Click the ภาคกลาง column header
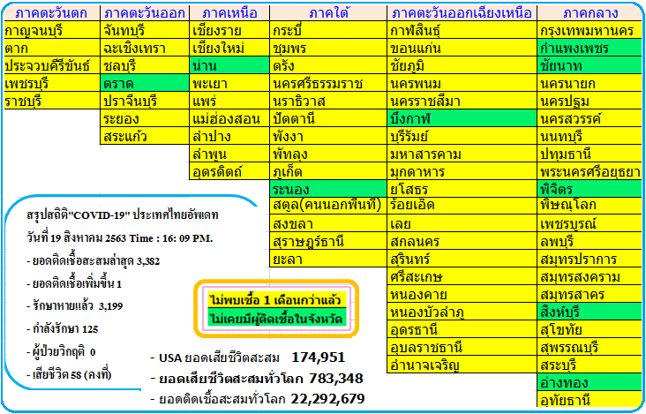 (590, 13)
